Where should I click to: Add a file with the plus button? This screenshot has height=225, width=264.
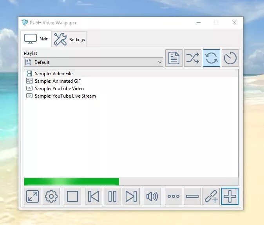tap(230, 196)
